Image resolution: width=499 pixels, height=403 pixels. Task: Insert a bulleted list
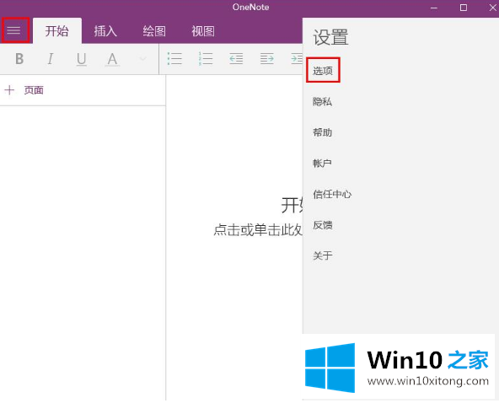(x=174, y=59)
